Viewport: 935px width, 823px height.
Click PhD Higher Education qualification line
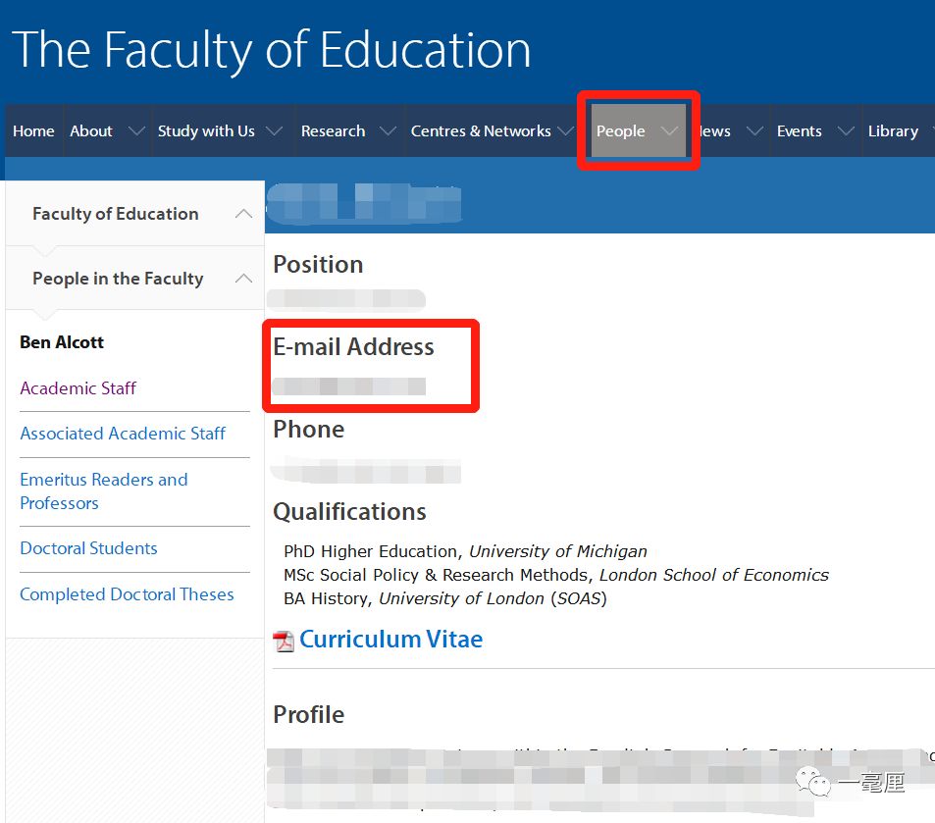(465, 551)
